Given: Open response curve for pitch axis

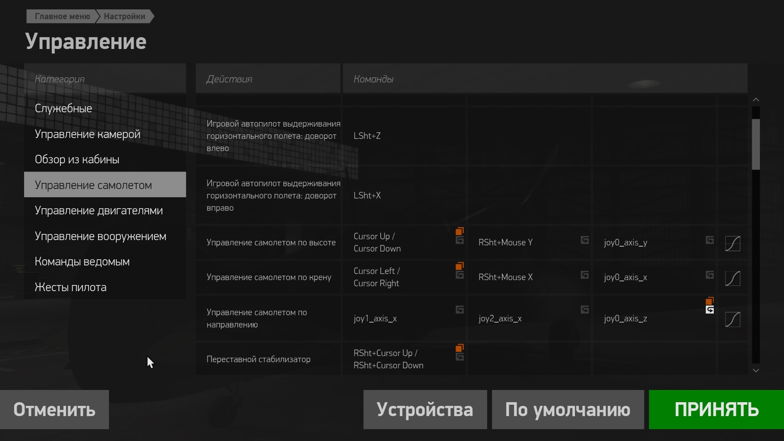Looking at the screenshot, I should point(733,244).
